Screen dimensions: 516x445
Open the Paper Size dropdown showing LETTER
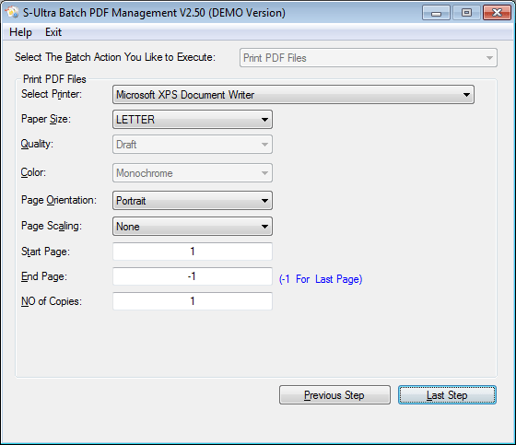pyautogui.click(x=193, y=120)
